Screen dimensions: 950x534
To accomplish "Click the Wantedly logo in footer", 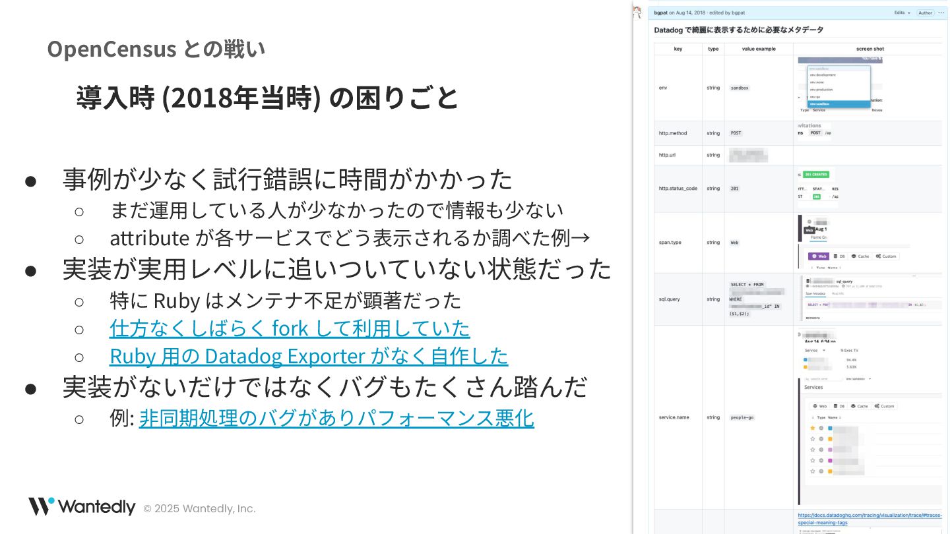I will pos(81,507).
